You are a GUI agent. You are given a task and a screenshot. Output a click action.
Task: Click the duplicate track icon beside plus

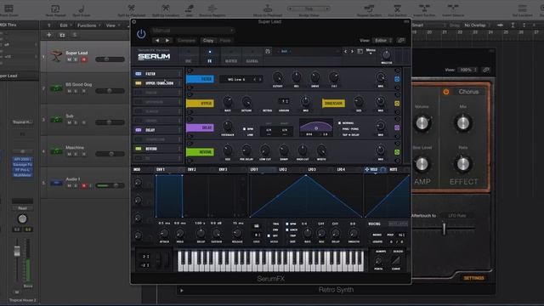(62, 35)
